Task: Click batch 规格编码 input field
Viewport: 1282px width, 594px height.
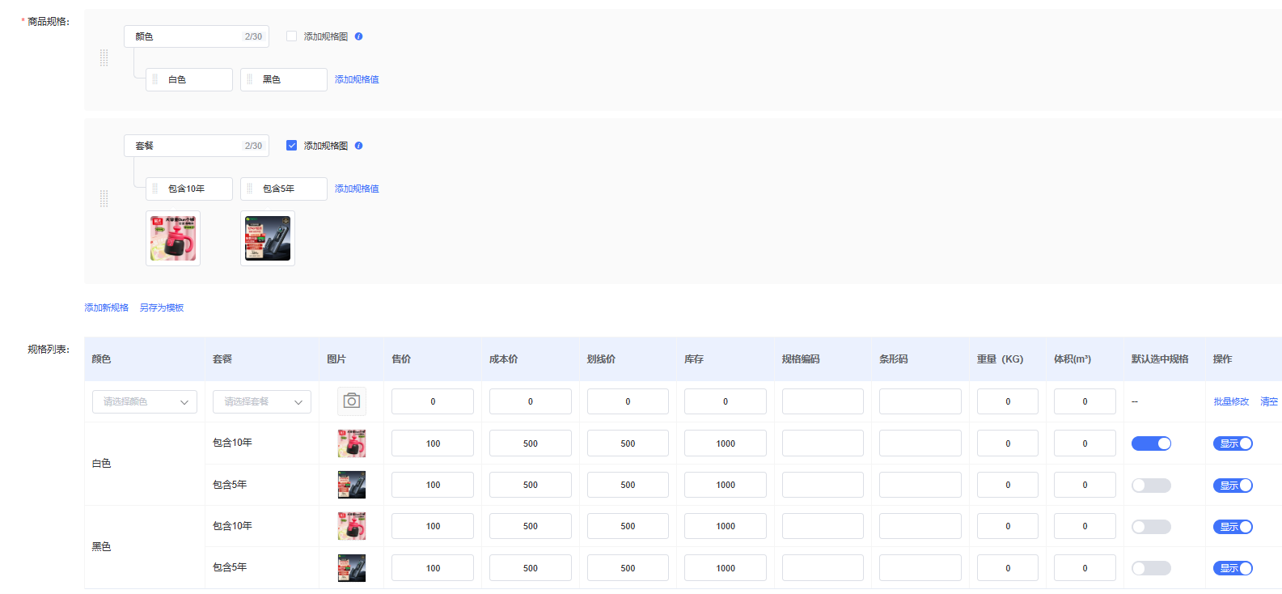Action: point(823,401)
